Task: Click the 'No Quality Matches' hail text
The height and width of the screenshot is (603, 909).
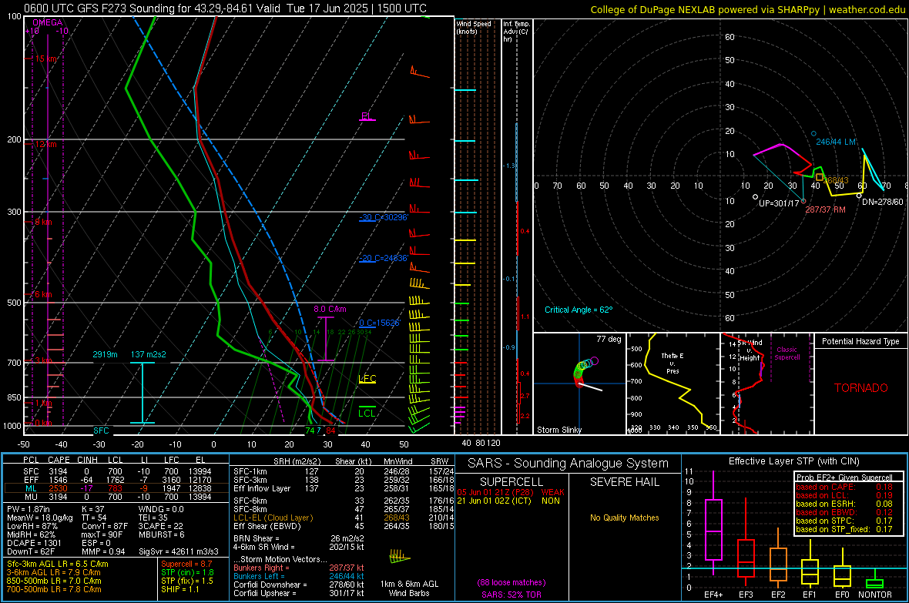Action: pos(624,518)
